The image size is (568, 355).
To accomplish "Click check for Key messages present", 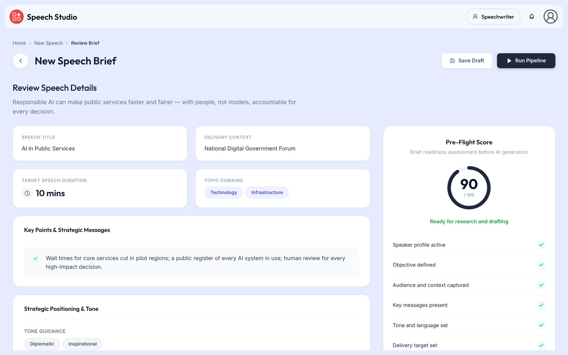I will tap(541, 305).
